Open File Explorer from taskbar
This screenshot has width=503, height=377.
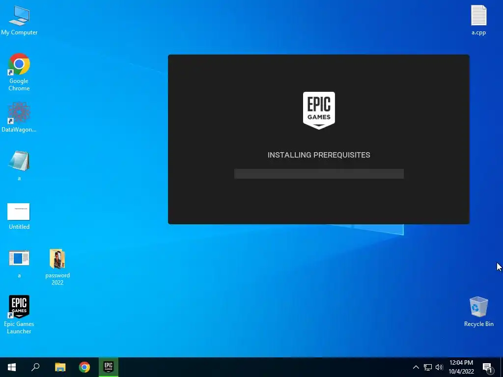(x=60, y=367)
